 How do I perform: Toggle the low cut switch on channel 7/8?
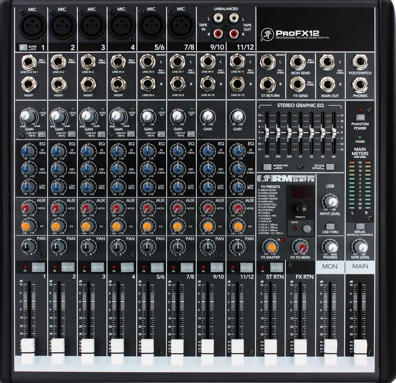pyautogui.click(x=191, y=134)
